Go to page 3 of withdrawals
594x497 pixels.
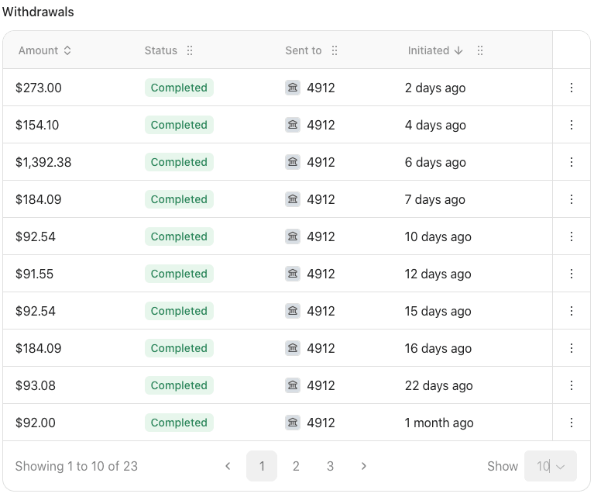click(x=330, y=466)
